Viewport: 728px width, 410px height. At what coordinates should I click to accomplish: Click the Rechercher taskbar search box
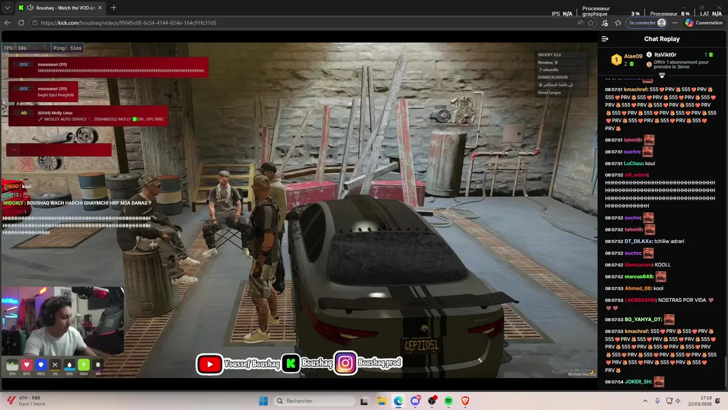pyautogui.click(x=314, y=401)
